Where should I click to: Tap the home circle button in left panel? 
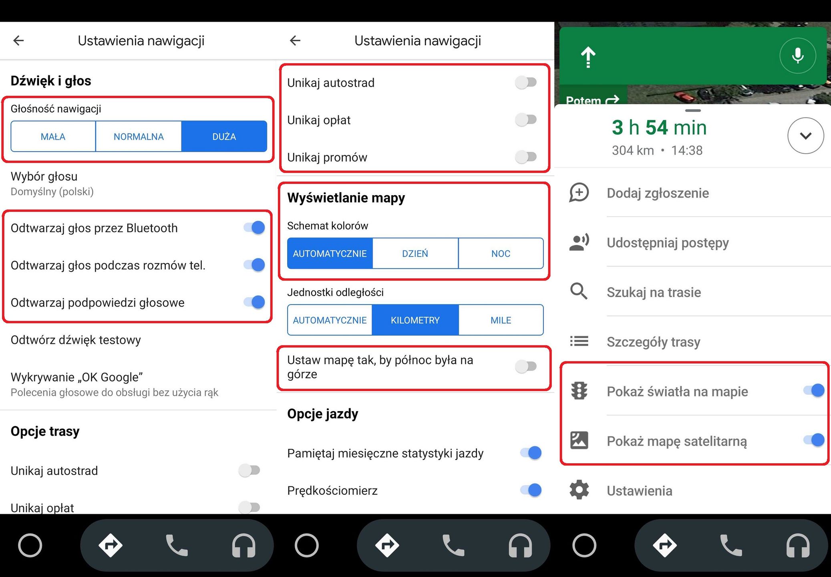click(x=30, y=546)
